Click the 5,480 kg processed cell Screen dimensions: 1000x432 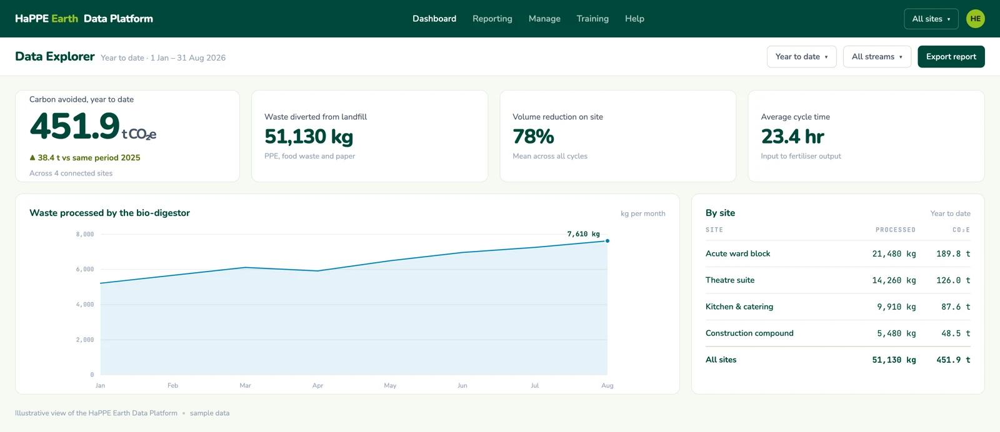(896, 333)
